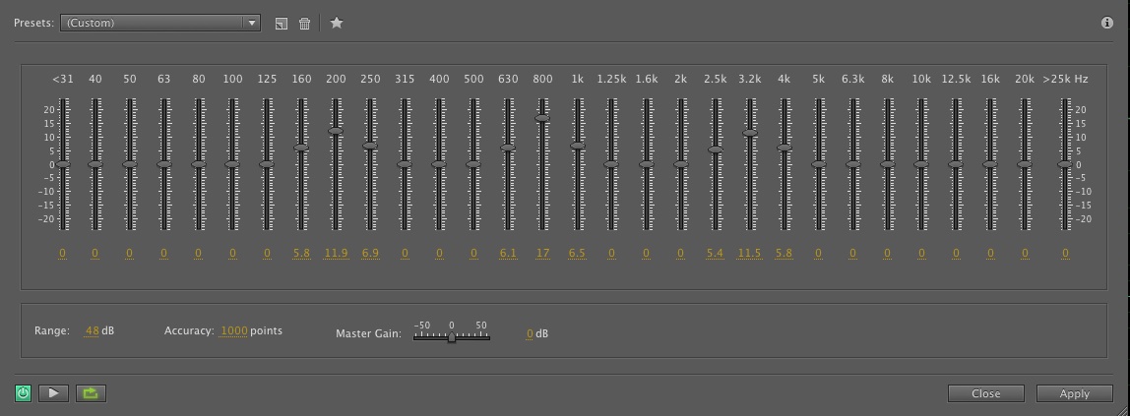Toggle the green loop playback button
Image resolution: width=1130 pixels, height=416 pixels.
91,393
